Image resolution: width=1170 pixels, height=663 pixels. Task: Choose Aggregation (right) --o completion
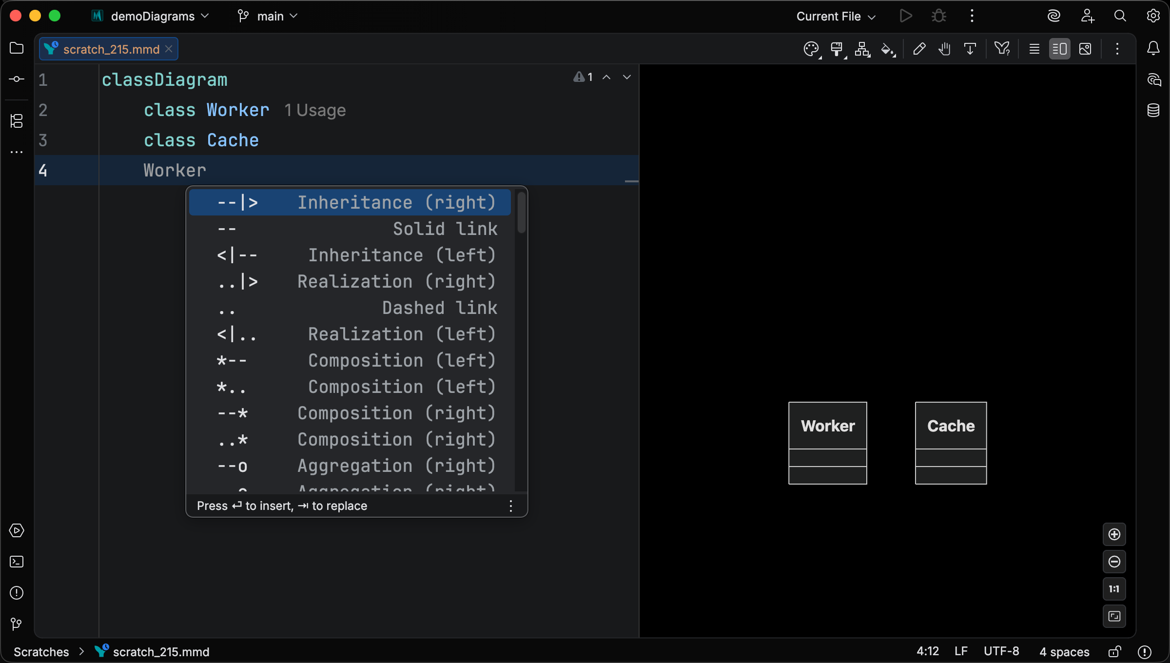pos(350,466)
